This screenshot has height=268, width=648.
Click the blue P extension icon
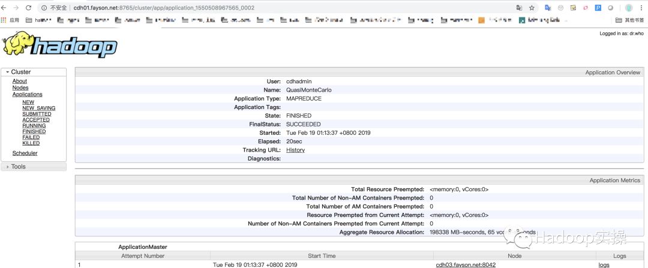[598, 8]
